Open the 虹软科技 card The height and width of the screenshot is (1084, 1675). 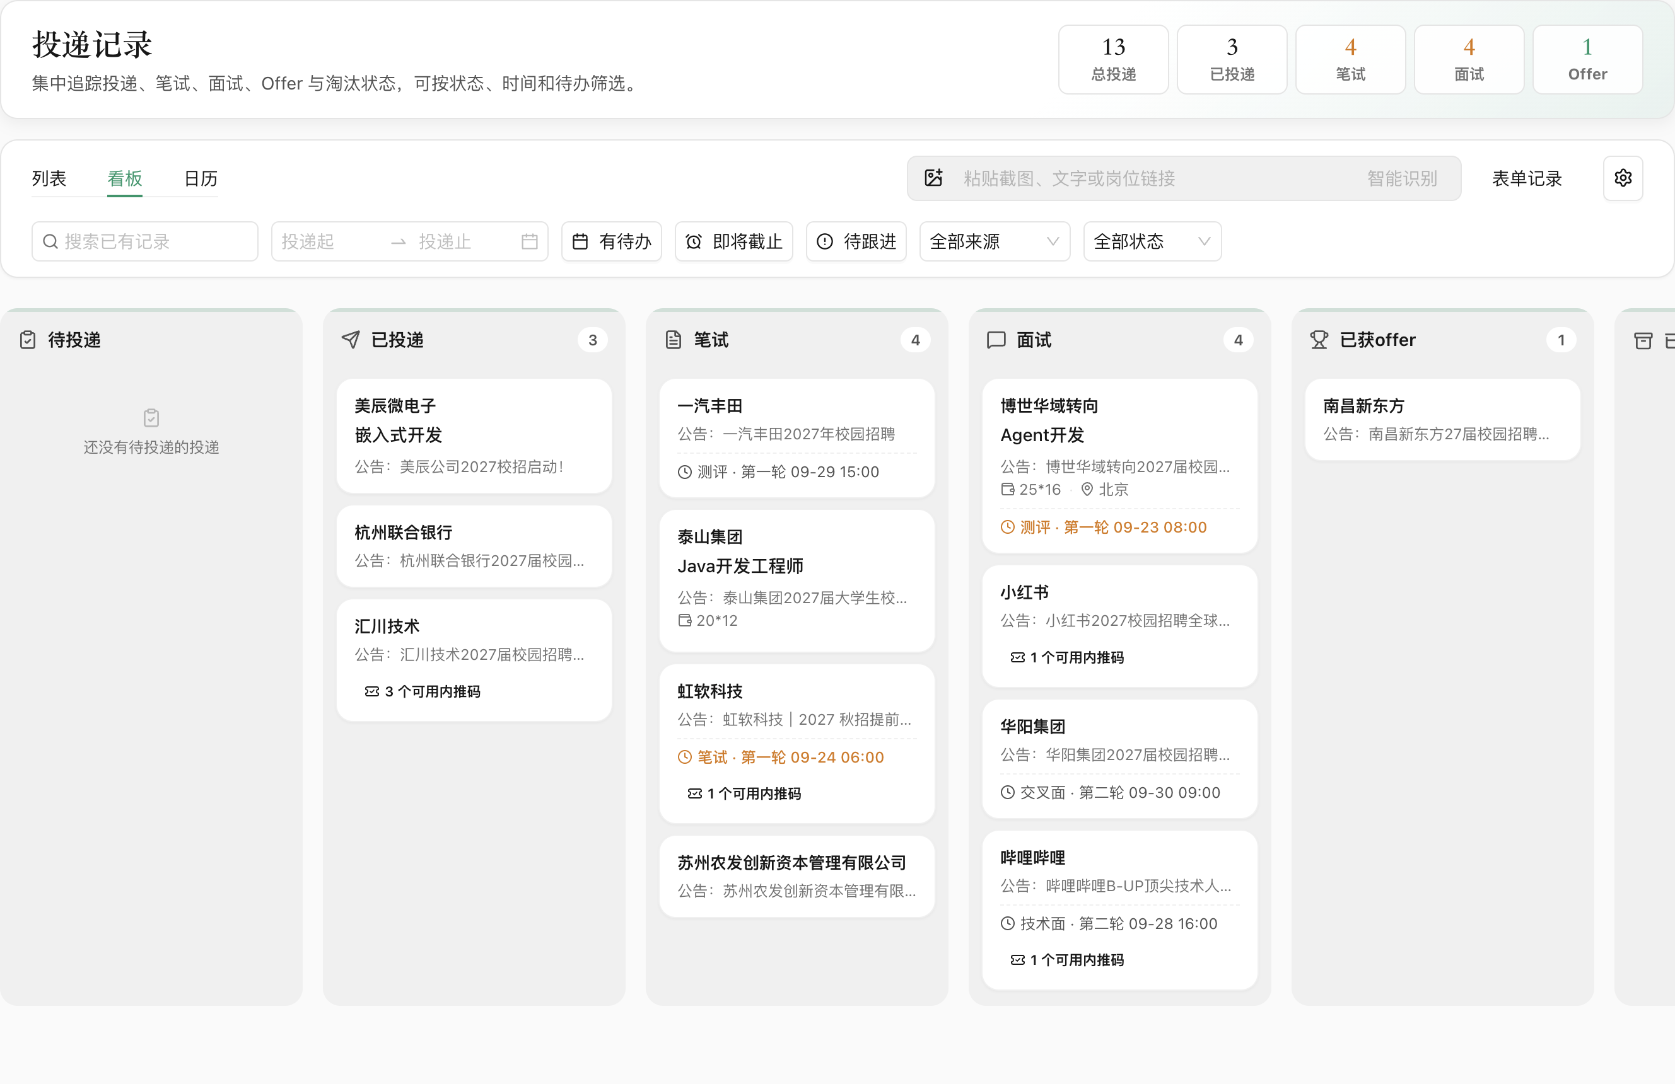click(x=797, y=744)
